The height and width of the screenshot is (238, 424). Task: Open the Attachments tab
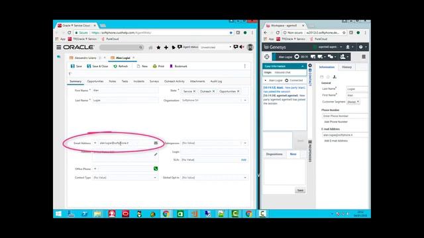(x=197, y=81)
